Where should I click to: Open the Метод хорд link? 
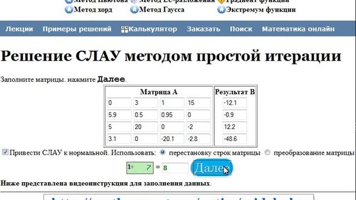click(x=93, y=10)
